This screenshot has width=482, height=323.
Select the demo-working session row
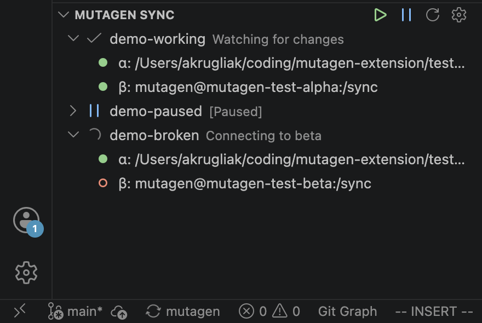click(x=267, y=39)
